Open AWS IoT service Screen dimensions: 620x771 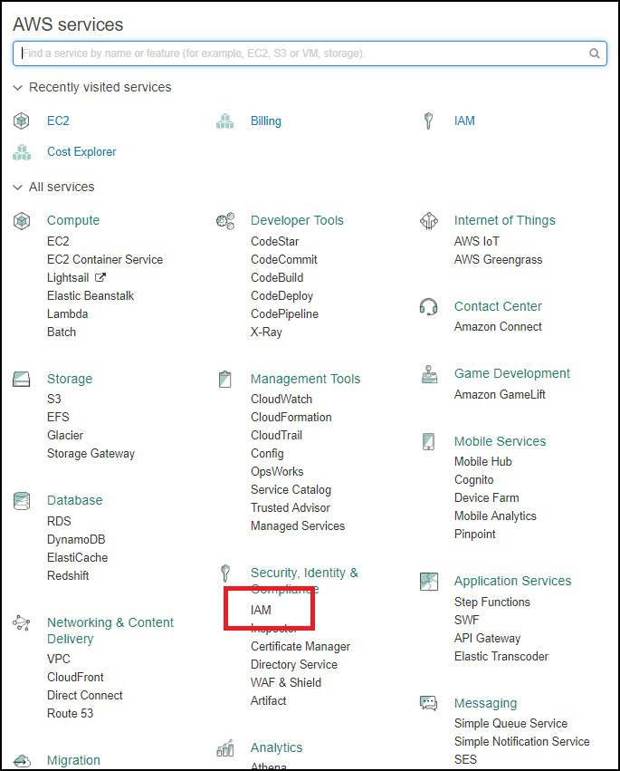(477, 241)
